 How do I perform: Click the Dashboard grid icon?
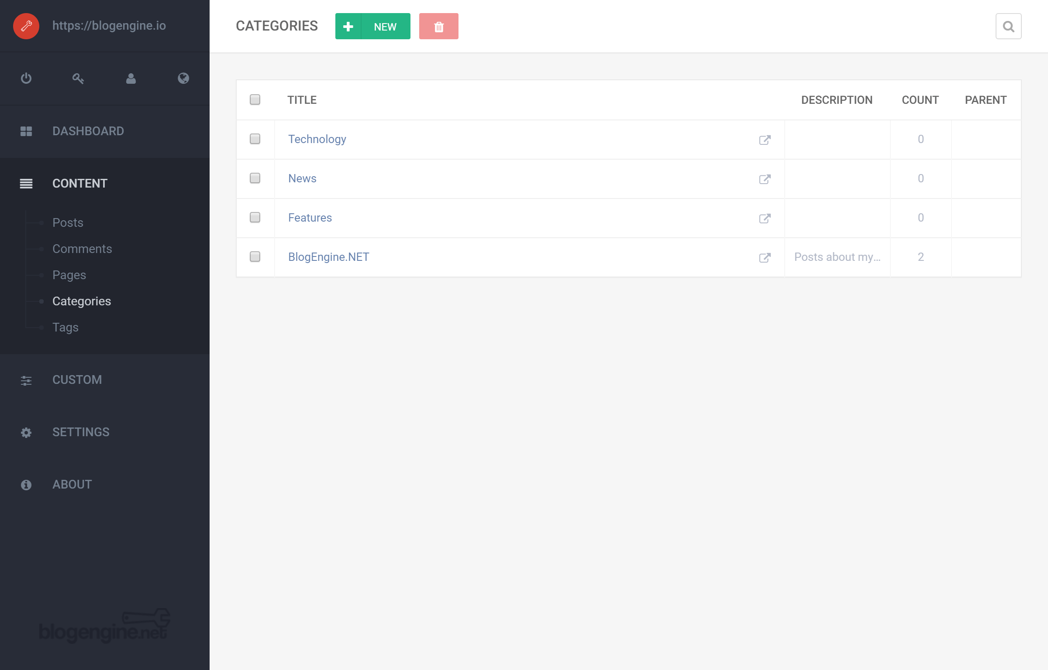pyautogui.click(x=26, y=131)
